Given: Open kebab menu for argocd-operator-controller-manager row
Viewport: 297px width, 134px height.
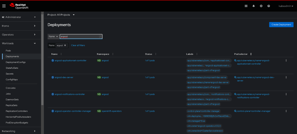Looking at the screenshot, I should (x=286, y=111).
